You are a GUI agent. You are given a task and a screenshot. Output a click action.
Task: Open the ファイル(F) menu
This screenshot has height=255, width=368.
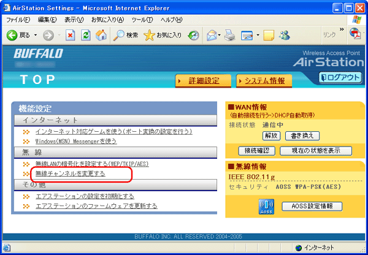click(x=18, y=20)
